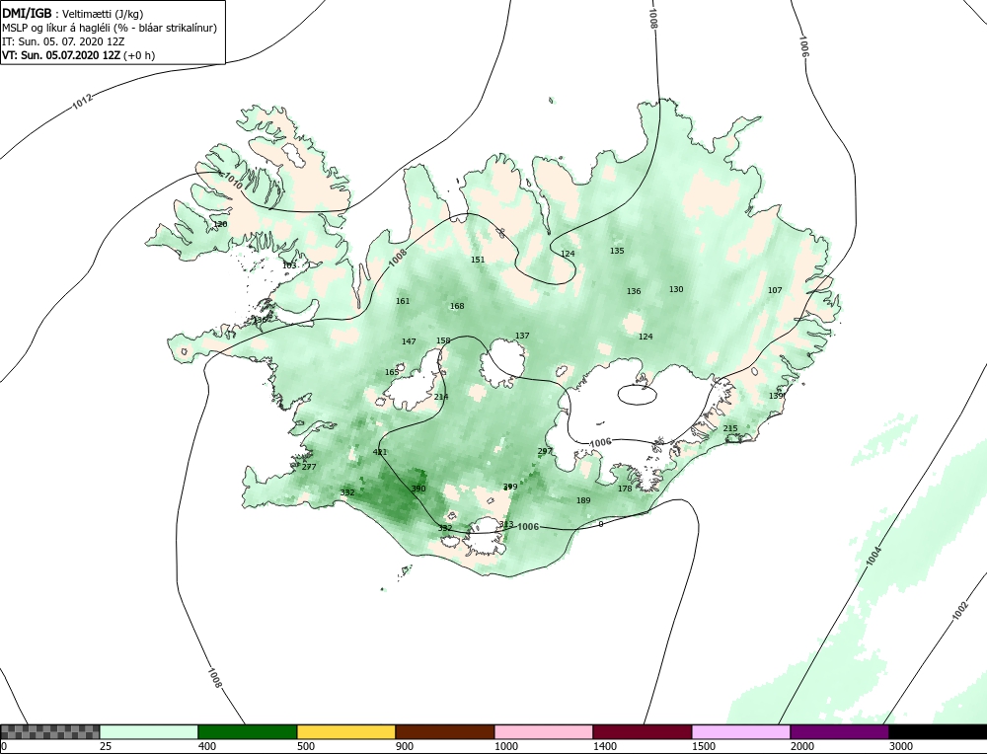This screenshot has height=754, width=987.
Task: Click the 1002 isobar label
Action: [960, 611]
